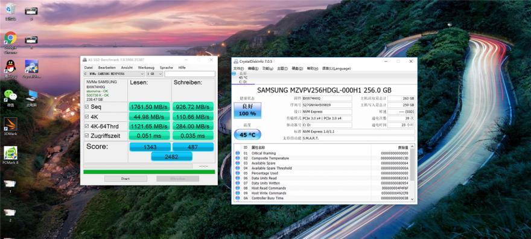Screen dimensions: 531x239
Task: Open the first menu in CrystalDiskInfo
Action: tap(238, 68)
